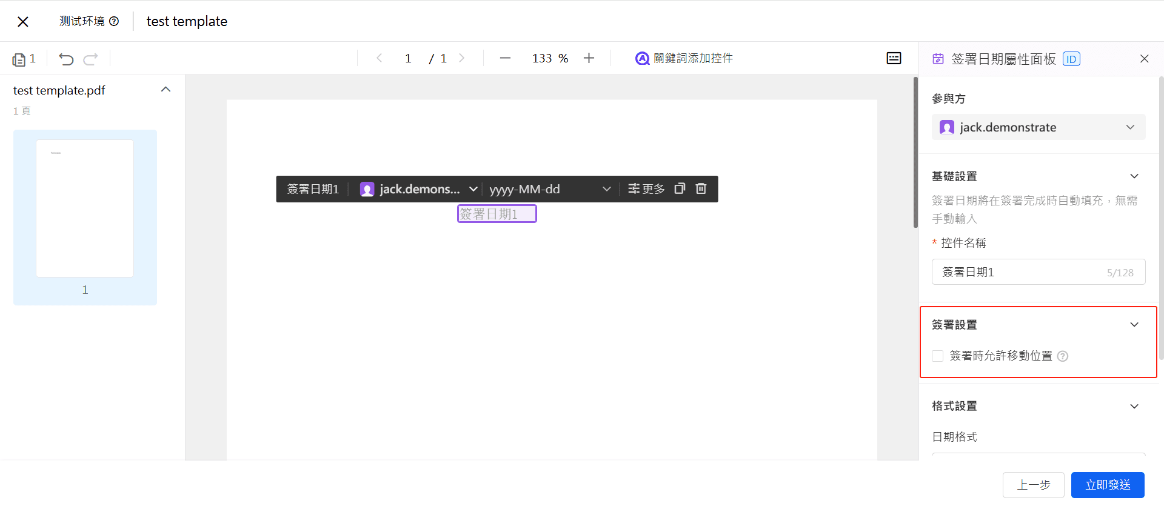Screen dimensions: 1164x509
Task: Select the 簽署日期1 field on the page
Action: tap(497, 214)
